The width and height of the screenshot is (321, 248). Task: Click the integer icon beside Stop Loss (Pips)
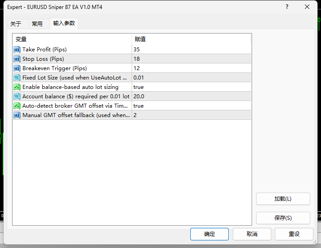click(17, 59)
